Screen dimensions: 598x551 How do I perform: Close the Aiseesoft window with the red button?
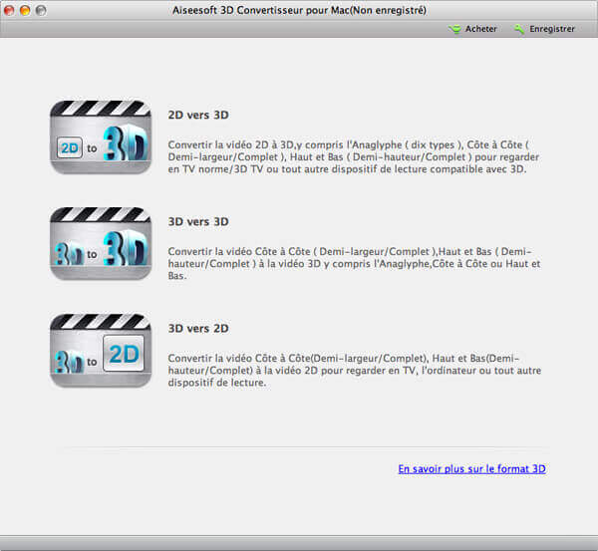coord(11,10)
